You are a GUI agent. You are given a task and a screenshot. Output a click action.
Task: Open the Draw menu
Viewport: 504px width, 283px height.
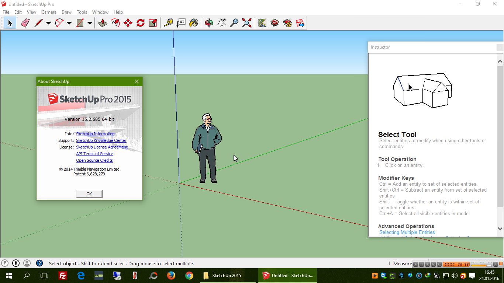[x=66, y=12]
